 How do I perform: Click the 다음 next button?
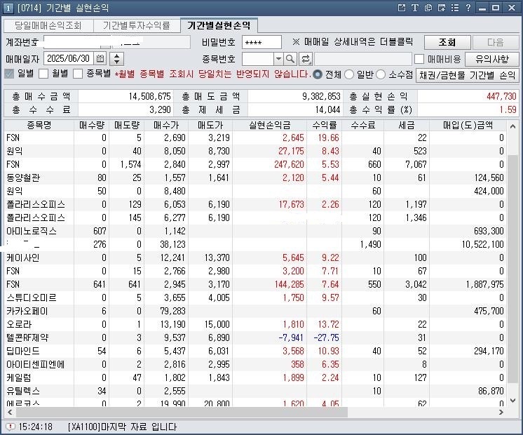point(496,42)
